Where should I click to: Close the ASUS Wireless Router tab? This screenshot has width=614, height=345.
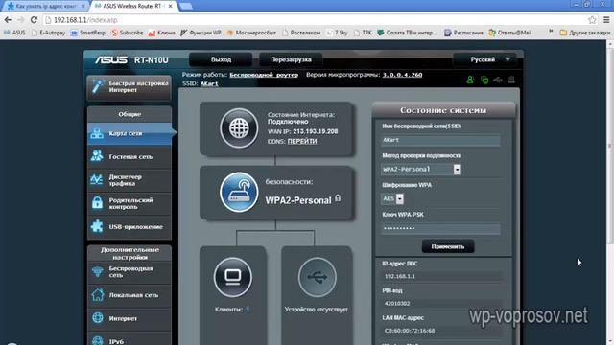pyautogui.click(x=171, y=7)
